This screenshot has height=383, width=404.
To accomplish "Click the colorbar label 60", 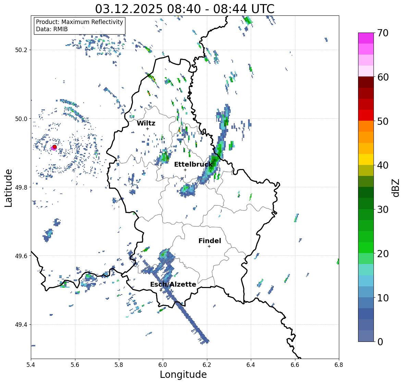I will 383,77.
